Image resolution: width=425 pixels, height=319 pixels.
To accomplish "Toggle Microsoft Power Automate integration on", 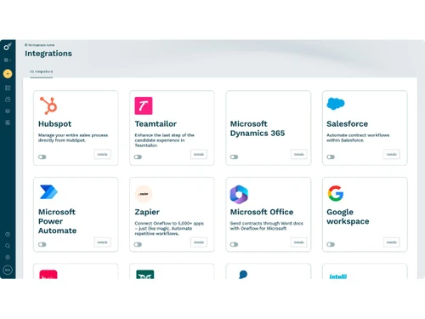I will coord(42,244).
